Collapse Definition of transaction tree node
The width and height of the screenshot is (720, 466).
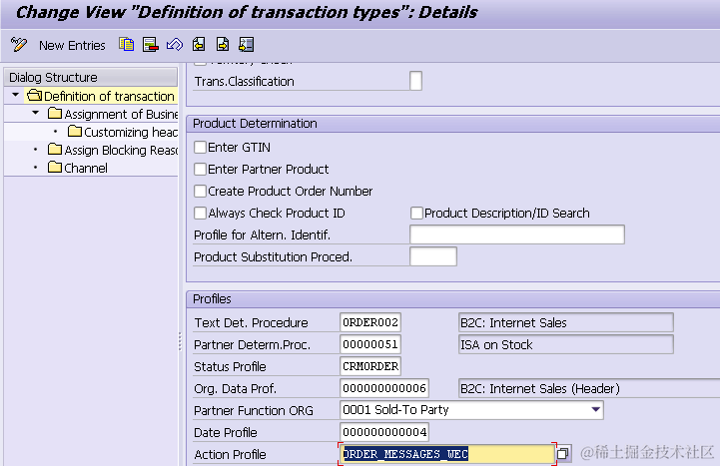click(x=16, y=95)
